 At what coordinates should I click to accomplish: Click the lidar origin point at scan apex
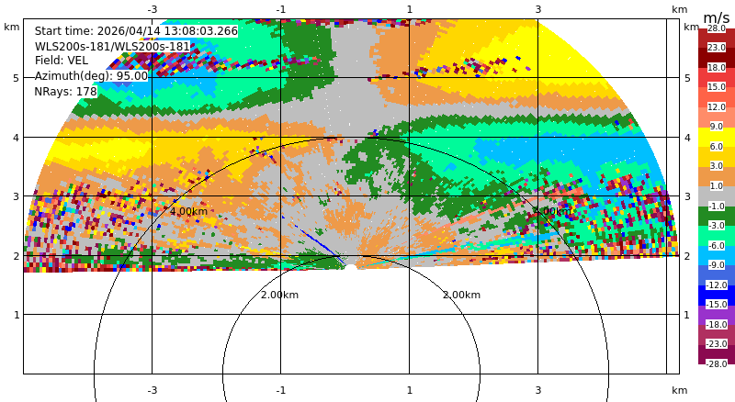pyautogui.click(x=352, y=266)
